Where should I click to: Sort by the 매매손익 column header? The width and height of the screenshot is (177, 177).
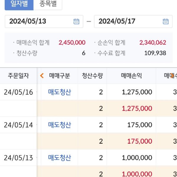[132, 76]
